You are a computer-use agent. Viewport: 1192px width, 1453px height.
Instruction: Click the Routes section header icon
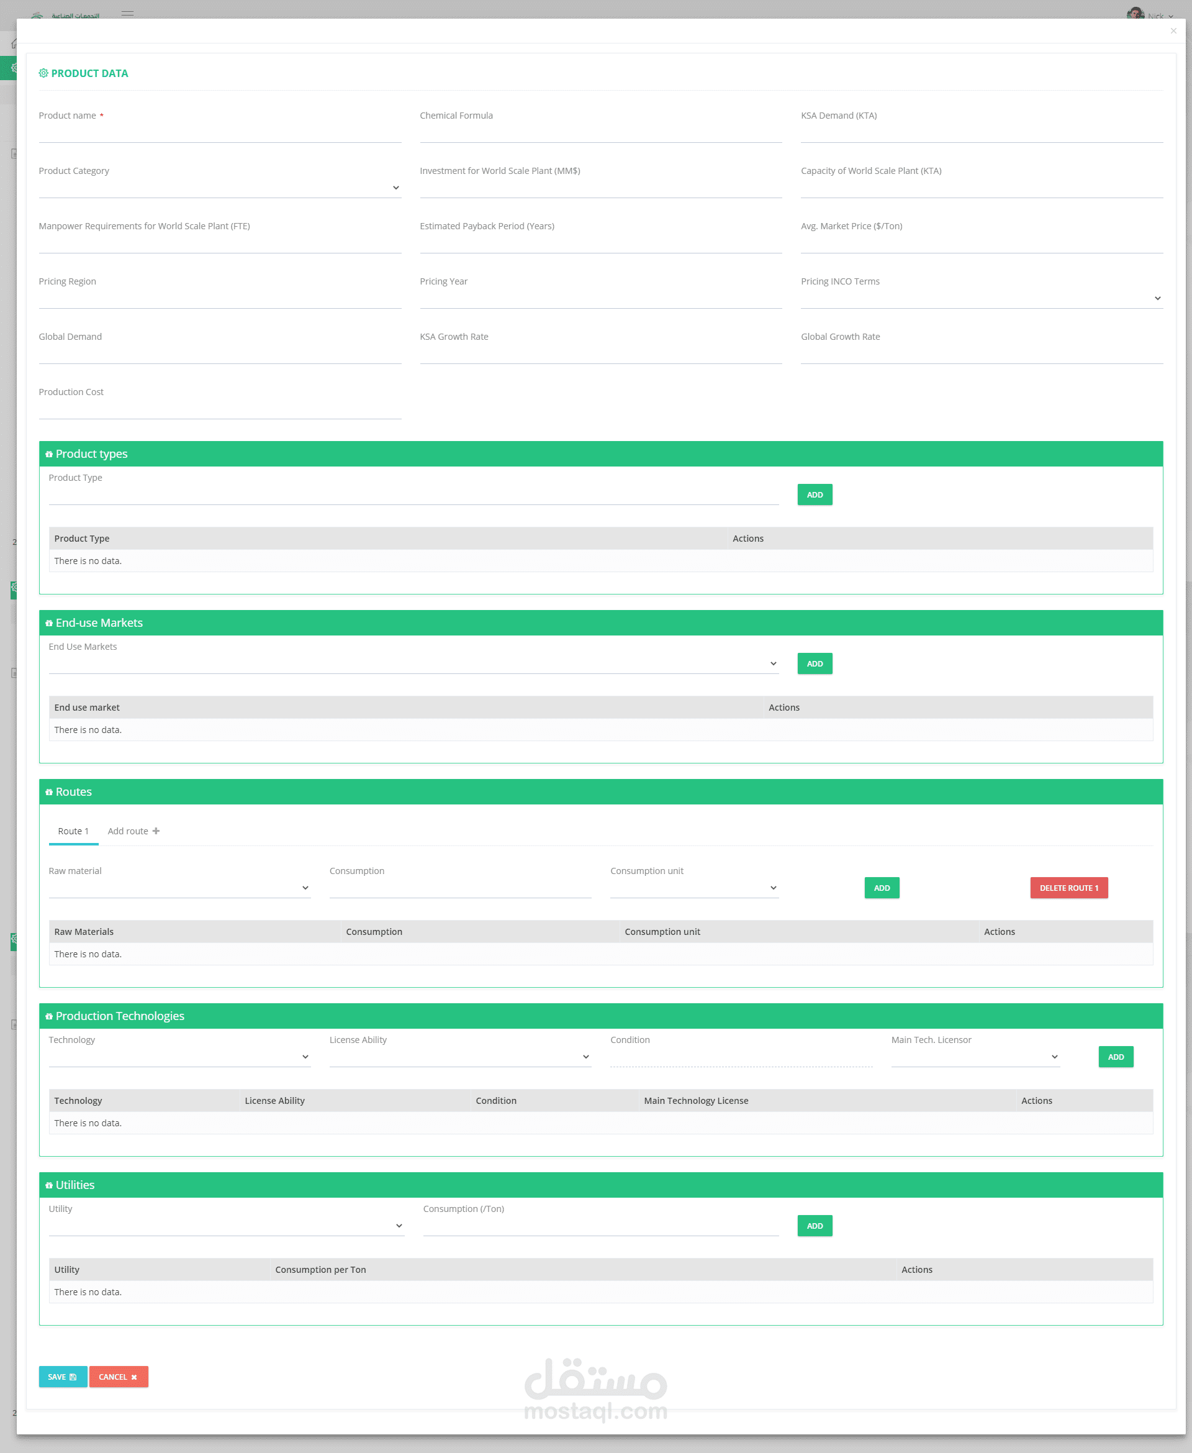pos(49,792)
